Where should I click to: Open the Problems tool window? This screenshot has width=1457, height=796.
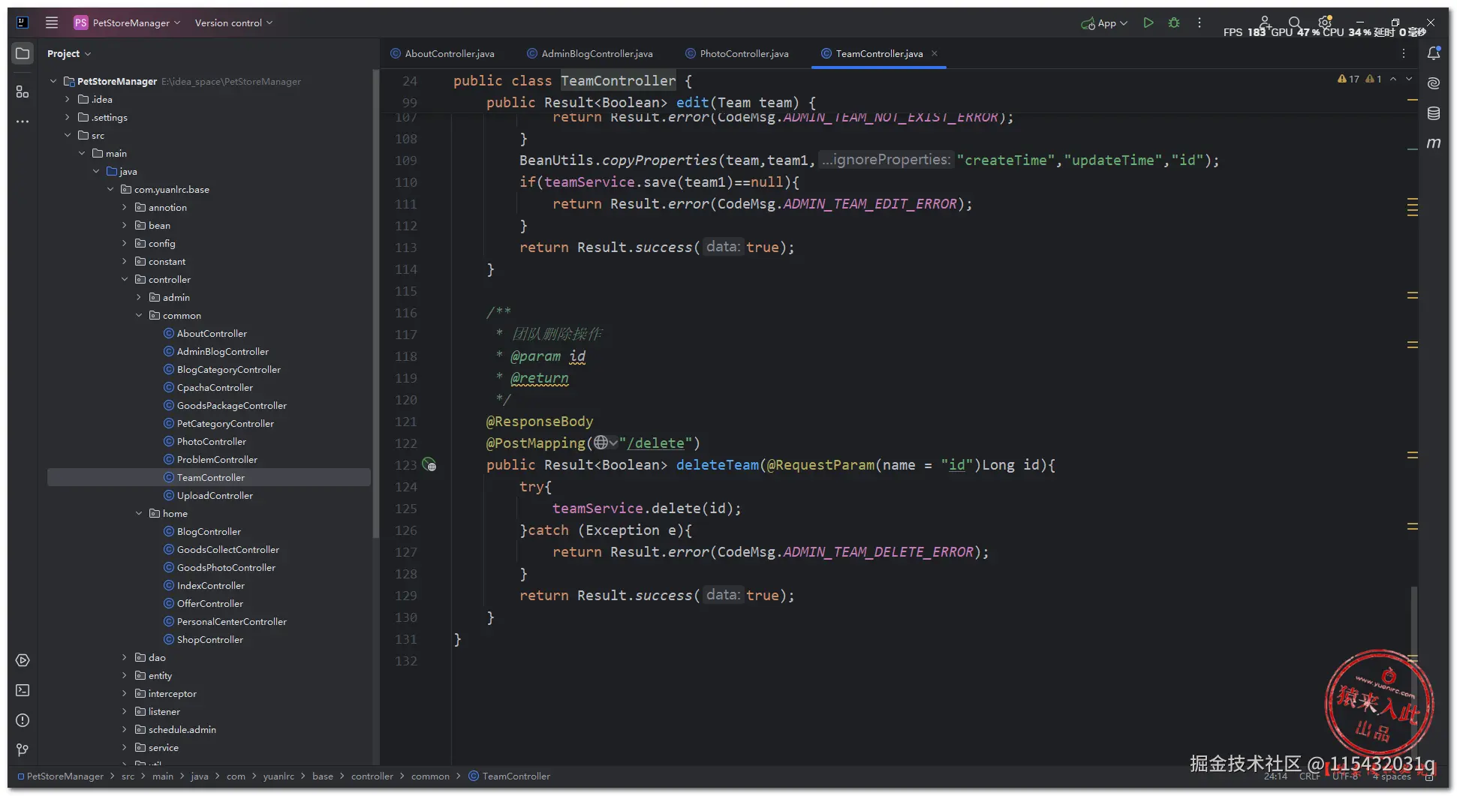23,720
